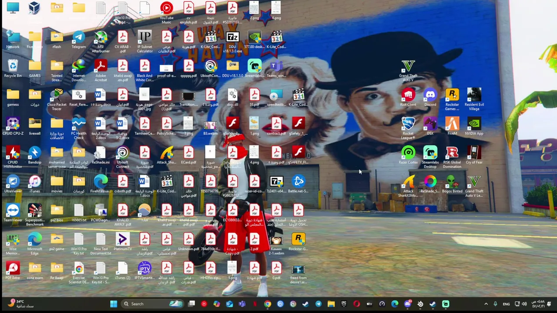Screen dimensions: 557x313
Task: Open File Explorer from the taskbar
Action: [x=331, y=304]
